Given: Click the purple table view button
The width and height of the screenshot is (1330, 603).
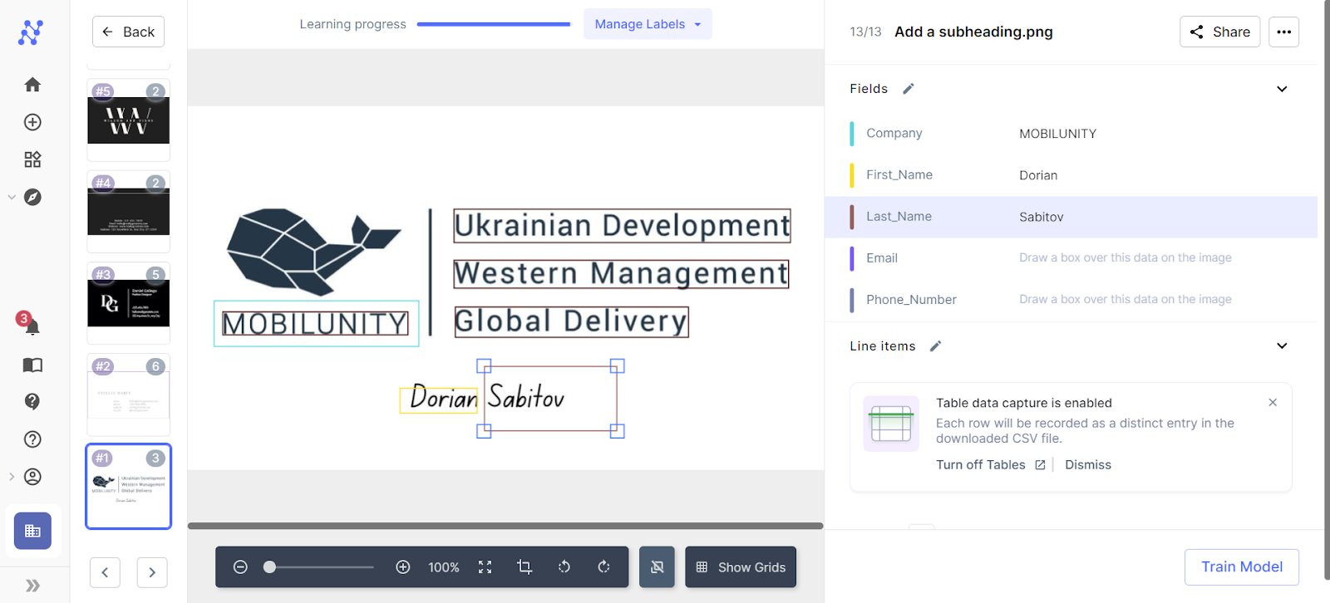Looking at the screenshot, I should (32, 531).
